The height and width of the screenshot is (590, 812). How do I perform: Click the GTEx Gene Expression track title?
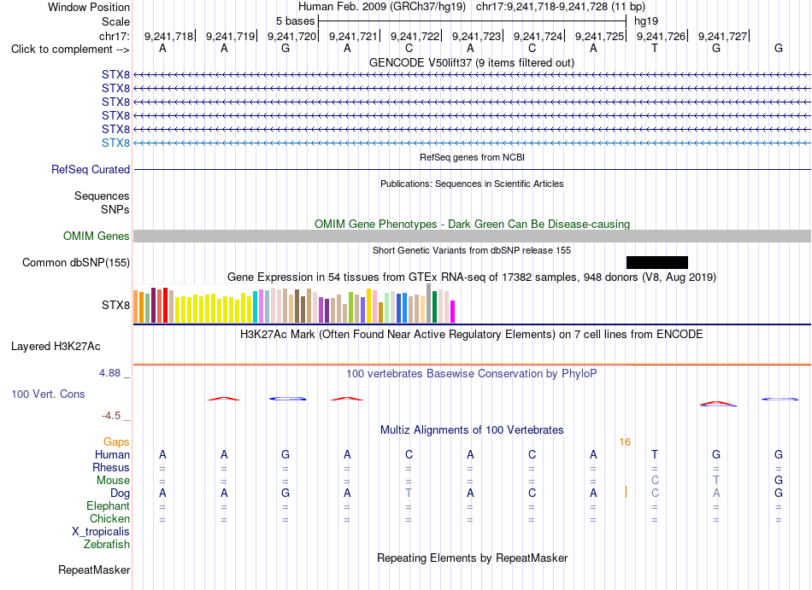point(472,277)
